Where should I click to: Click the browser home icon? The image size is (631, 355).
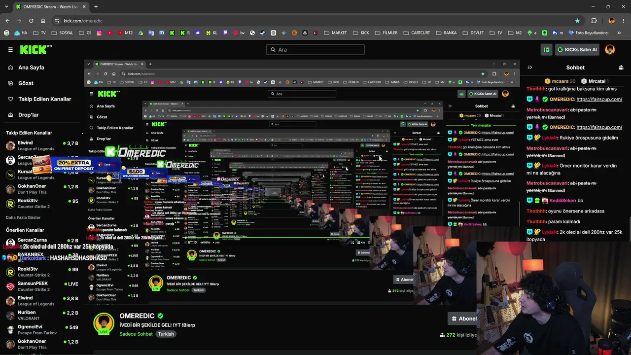click(43, 21)
